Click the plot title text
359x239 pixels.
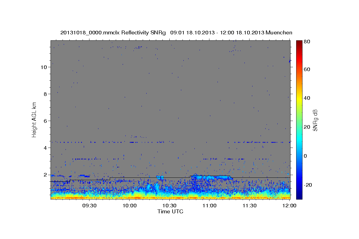(176, 33)
